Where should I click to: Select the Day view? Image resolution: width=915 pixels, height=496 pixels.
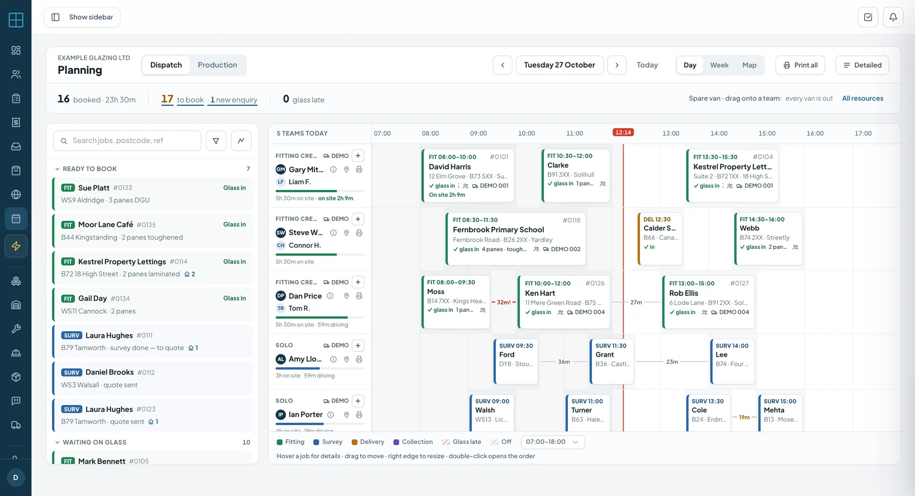click(690, 65)
